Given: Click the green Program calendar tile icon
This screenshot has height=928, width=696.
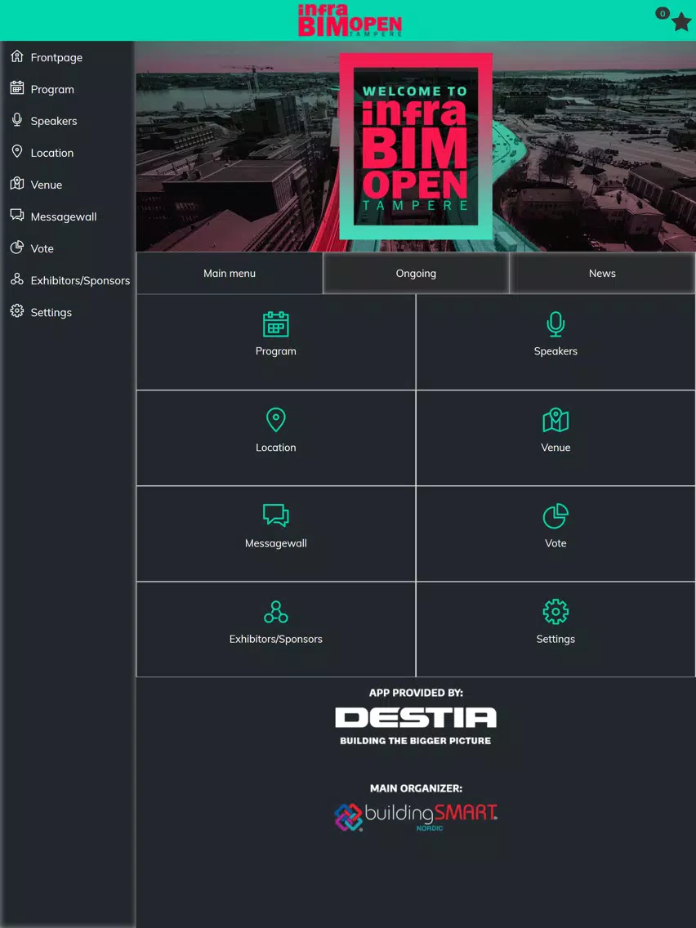Looking at the screenshot, I should 276,324.
